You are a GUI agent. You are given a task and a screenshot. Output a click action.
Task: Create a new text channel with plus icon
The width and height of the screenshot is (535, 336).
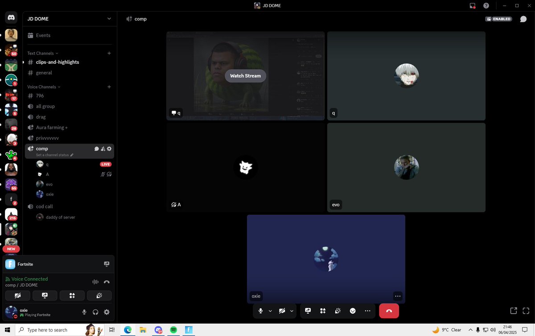coord(109,53)
